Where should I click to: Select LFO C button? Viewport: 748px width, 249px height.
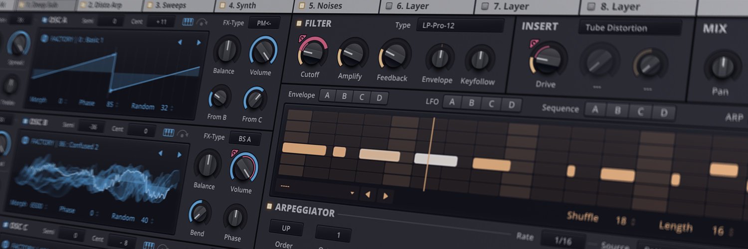(x=491, y=104)
